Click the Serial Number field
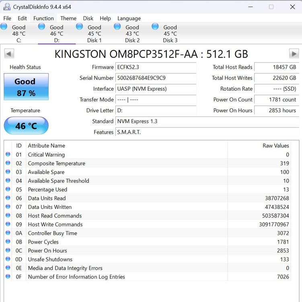This screenshot has height=302, width=302. pyautogui.click(x=156, y=78)
